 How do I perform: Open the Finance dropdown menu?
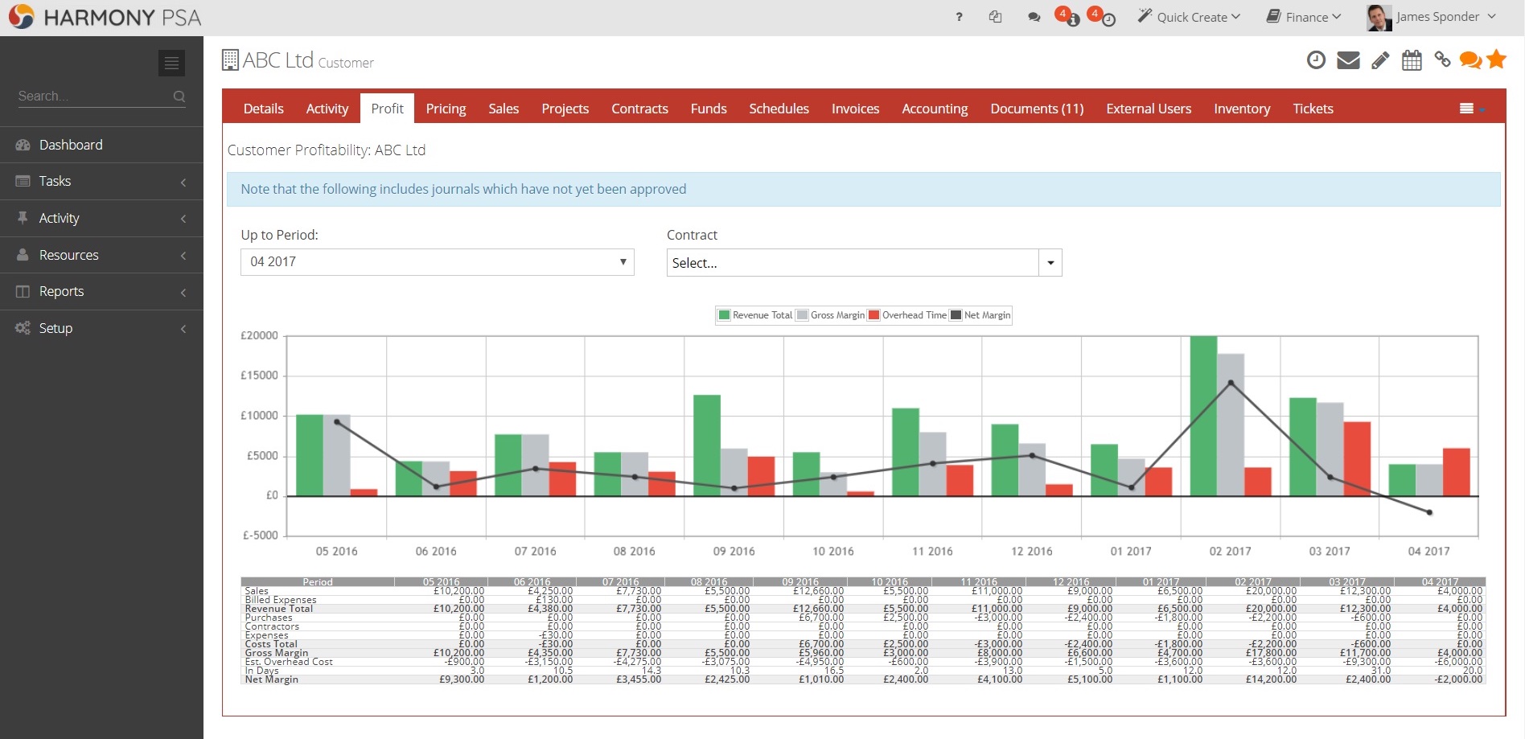point(1304,17)
